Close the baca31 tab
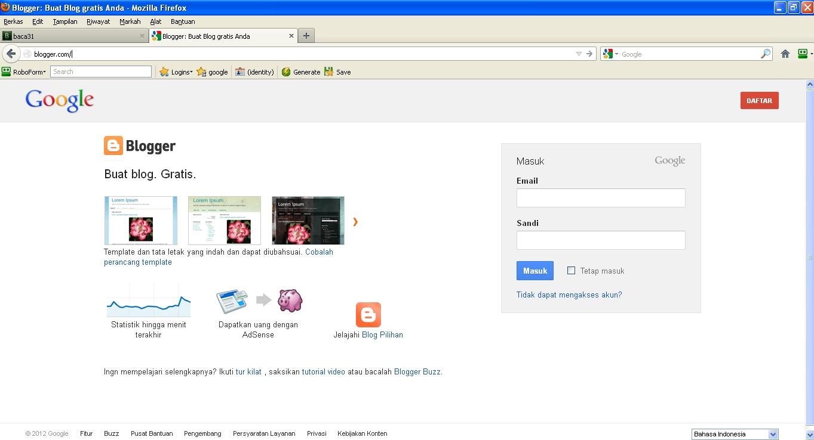 click(x=142, y=36)
